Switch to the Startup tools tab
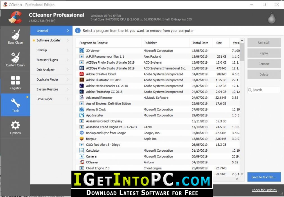The width and height of the screenshot is (284, 197). coord(42,50)
